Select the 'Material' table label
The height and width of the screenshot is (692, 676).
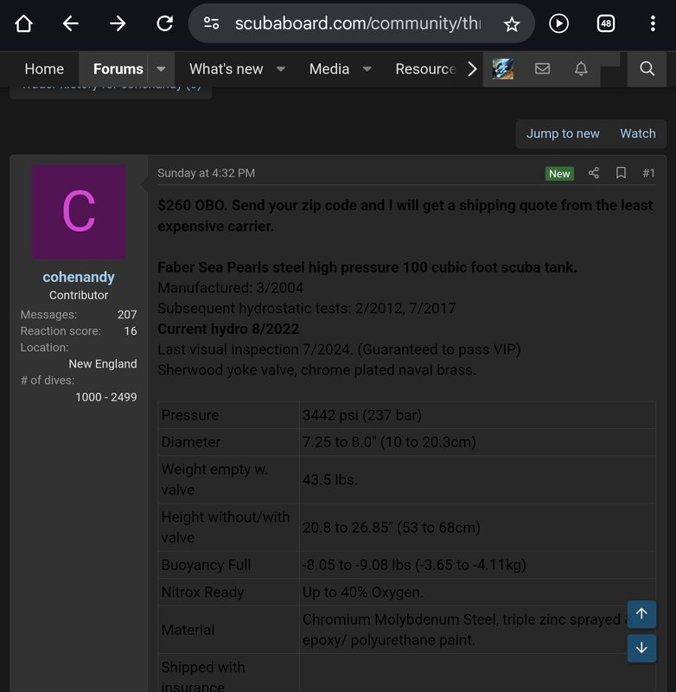(x=188, y=630)
